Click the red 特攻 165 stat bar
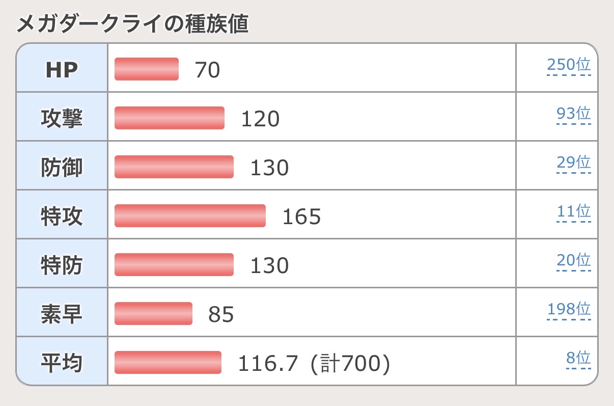The width and height of the screenshot is (614, 406). pyautogui.click(x=190, y=216)
